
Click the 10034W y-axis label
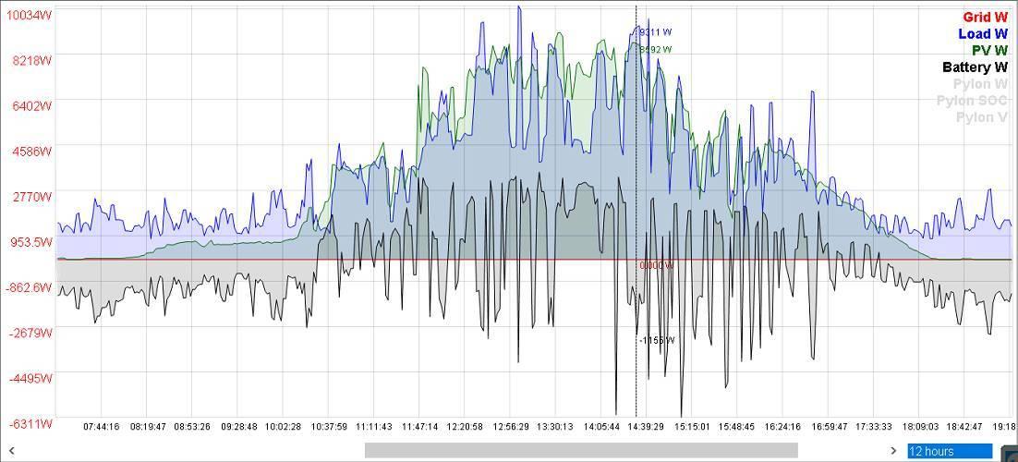tap(30, 15)
